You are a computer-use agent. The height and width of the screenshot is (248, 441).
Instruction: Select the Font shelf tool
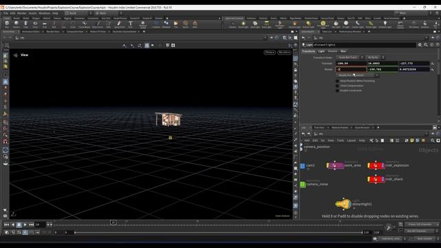130,24
